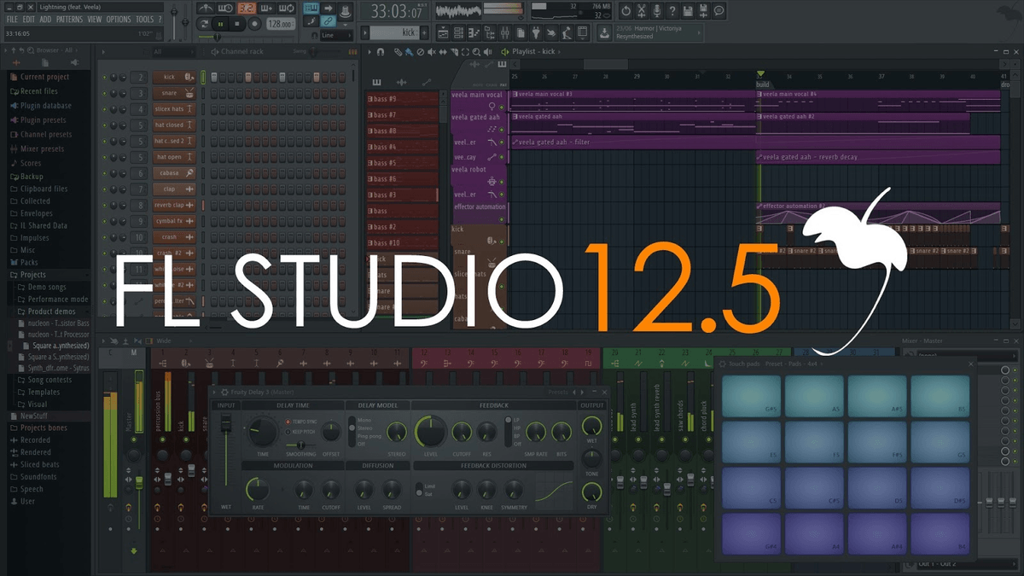Click the Undo icon in the toolbar
Image resolution: width=1024 pixels, height=576 pixels.
(625, 10)
